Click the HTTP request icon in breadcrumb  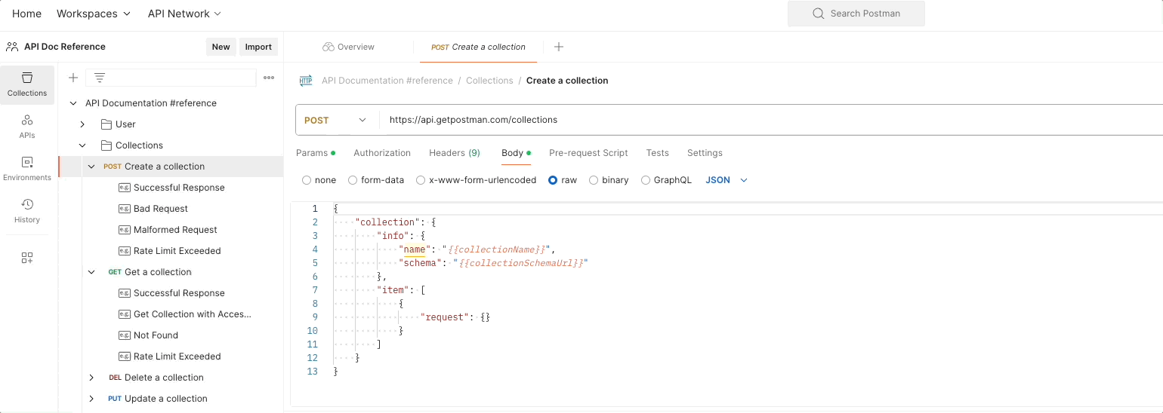[306, 81]
